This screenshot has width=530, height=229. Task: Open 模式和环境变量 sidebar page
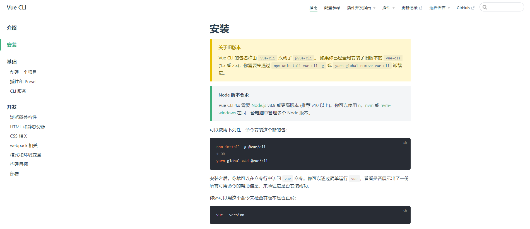pyautogui.click(x=26, y=155)
